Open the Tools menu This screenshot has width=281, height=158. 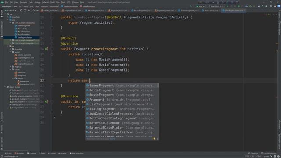pyautogui.click(x=63, y=2)
